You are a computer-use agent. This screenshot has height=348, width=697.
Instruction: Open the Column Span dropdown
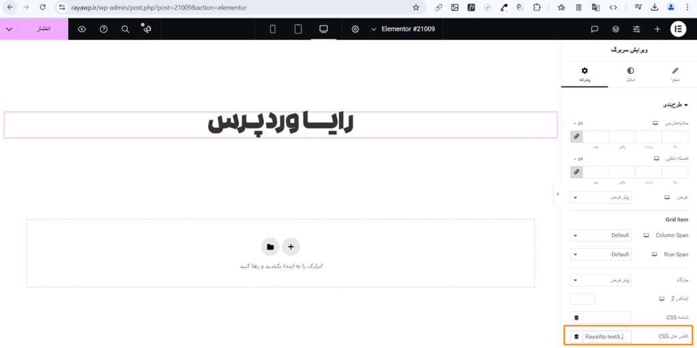[601, 235]
